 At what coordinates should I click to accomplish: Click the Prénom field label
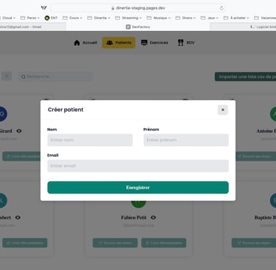point(151,129)
